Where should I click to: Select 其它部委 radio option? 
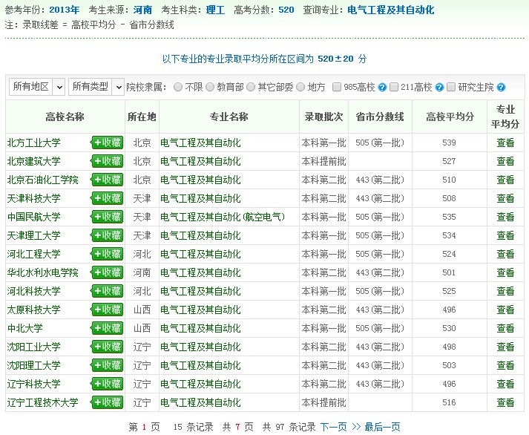[x=251, y=88]
